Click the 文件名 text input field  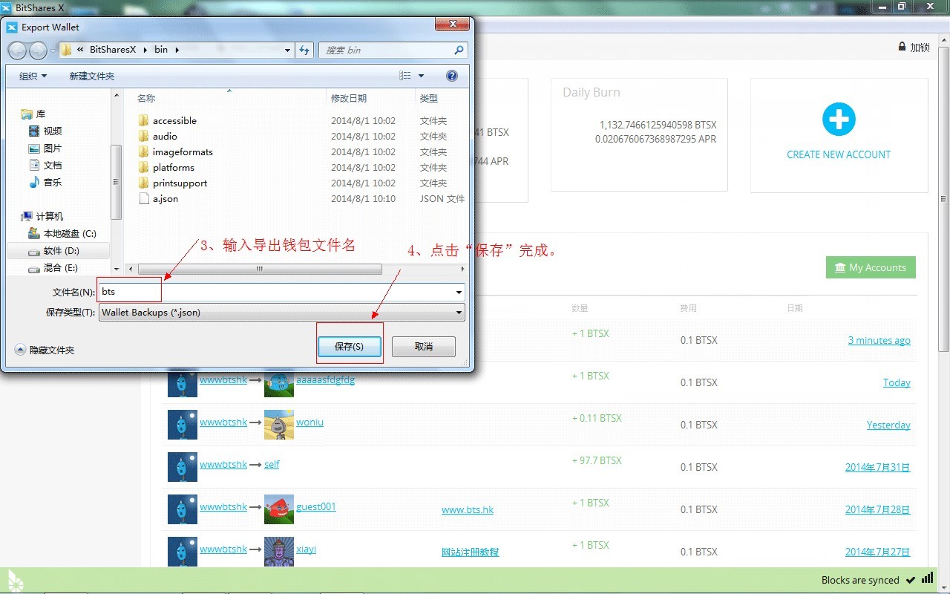278,293
